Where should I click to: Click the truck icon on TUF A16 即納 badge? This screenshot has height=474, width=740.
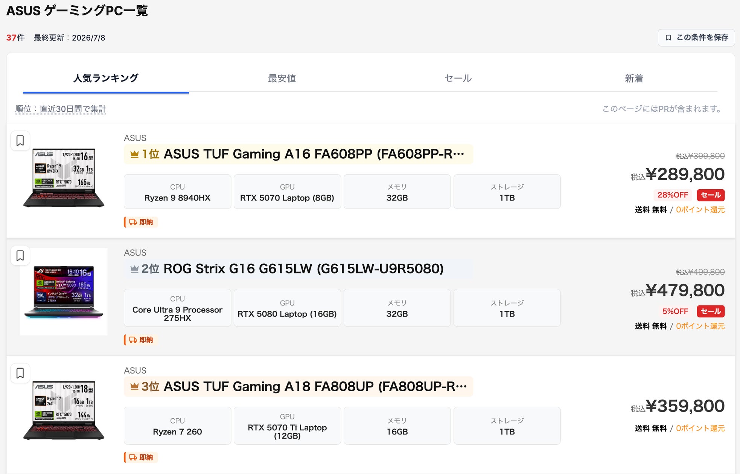point(133,222)
